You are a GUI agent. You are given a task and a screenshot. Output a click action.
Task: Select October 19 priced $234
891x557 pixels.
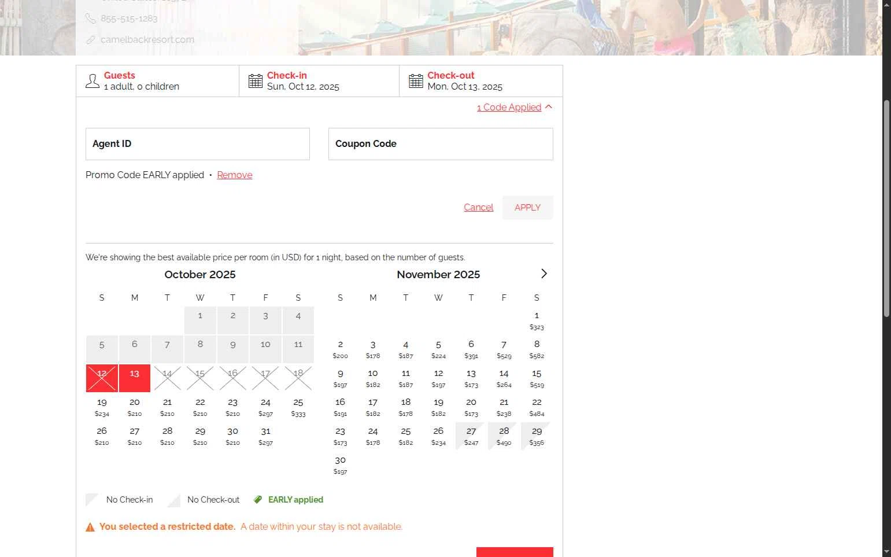click(x=102, y=407)
